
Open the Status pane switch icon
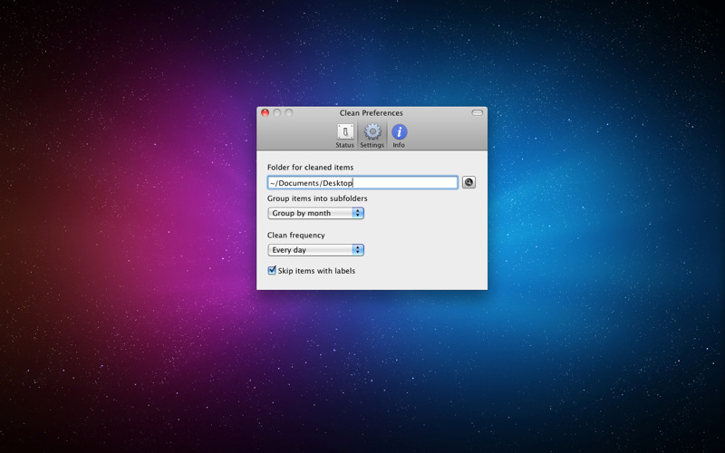pos(344,132)
